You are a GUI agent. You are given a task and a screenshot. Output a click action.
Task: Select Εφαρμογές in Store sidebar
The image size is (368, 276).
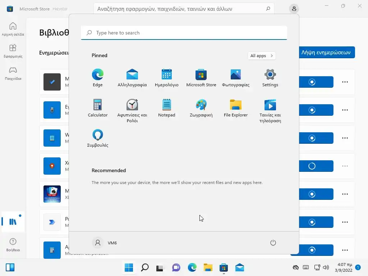[x=13, y=51]
